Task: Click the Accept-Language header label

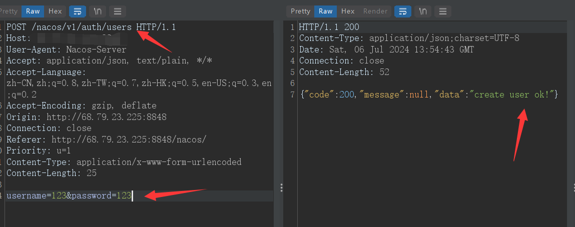Action: pos(46,72)
